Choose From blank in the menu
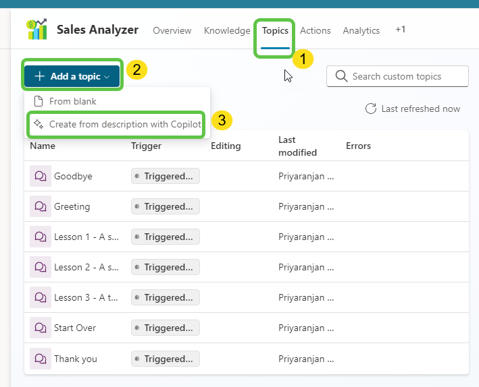The image size is (479, 387). 73,101
